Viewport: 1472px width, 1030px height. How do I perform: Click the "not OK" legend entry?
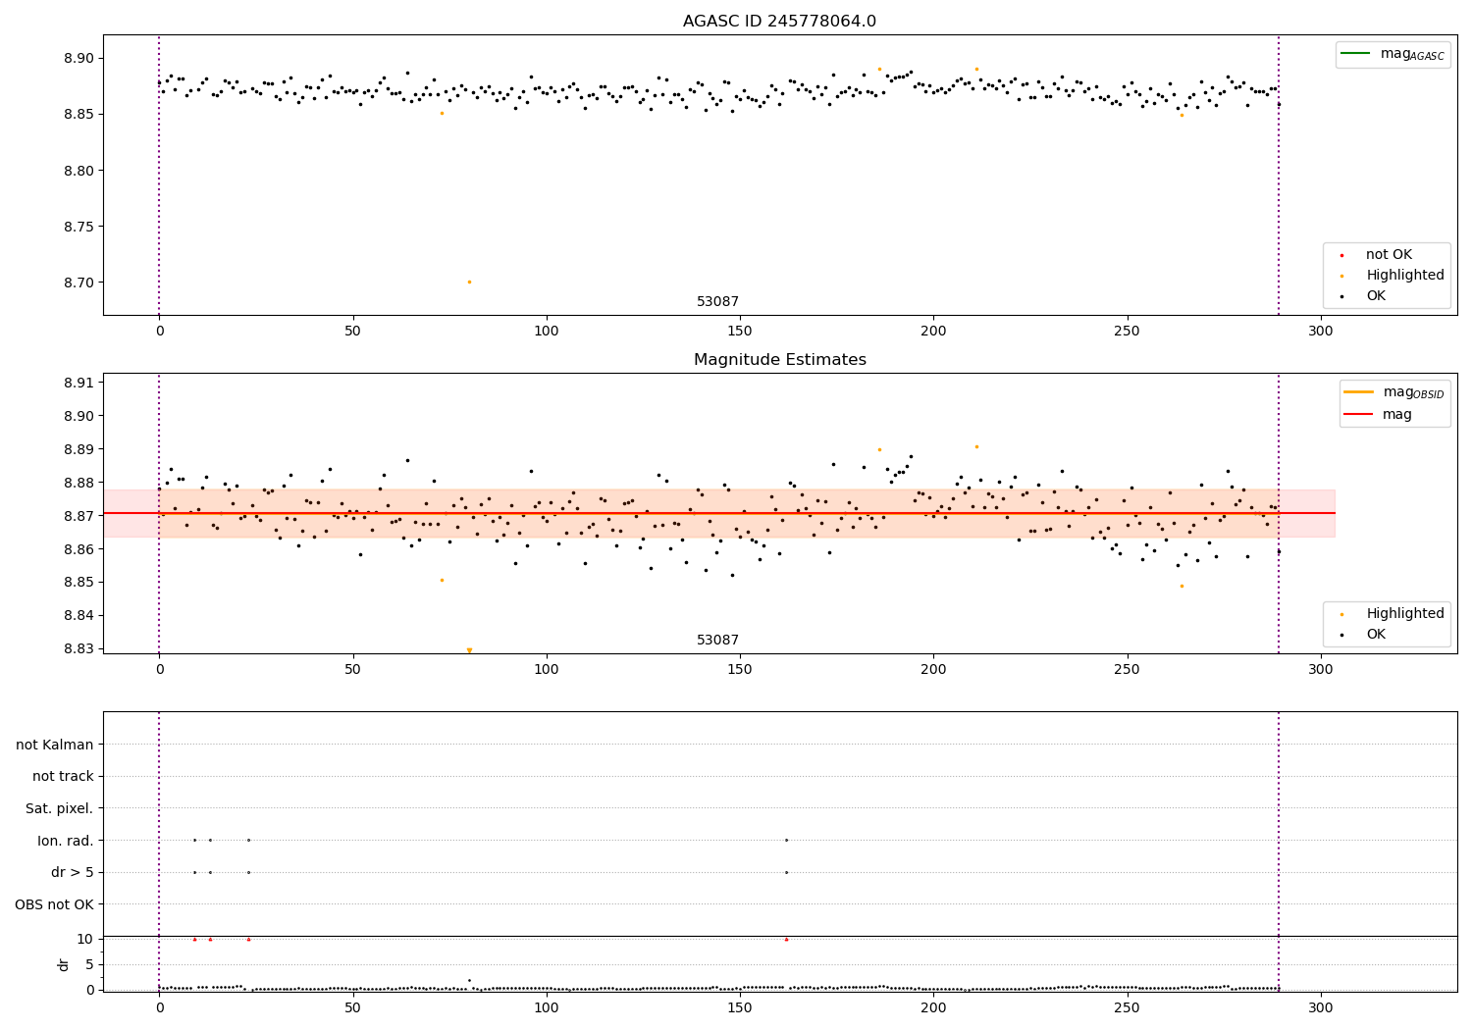click(1389, 255)
